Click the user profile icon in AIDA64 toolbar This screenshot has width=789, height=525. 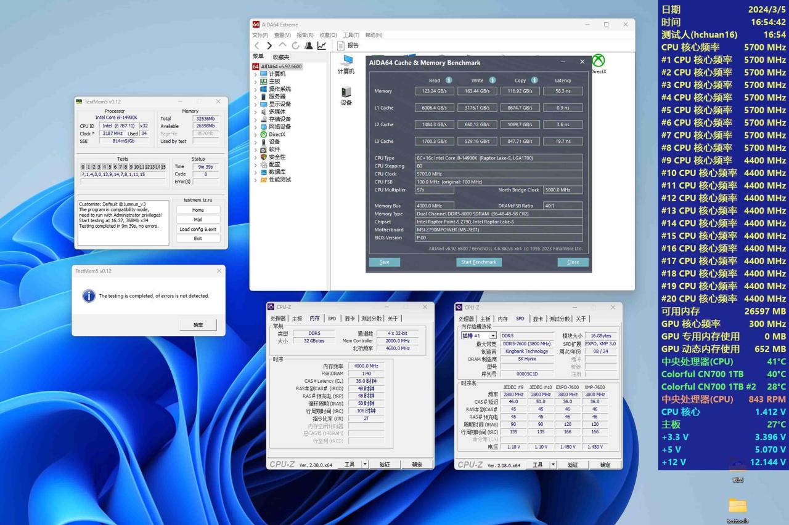tap(309, 46)
